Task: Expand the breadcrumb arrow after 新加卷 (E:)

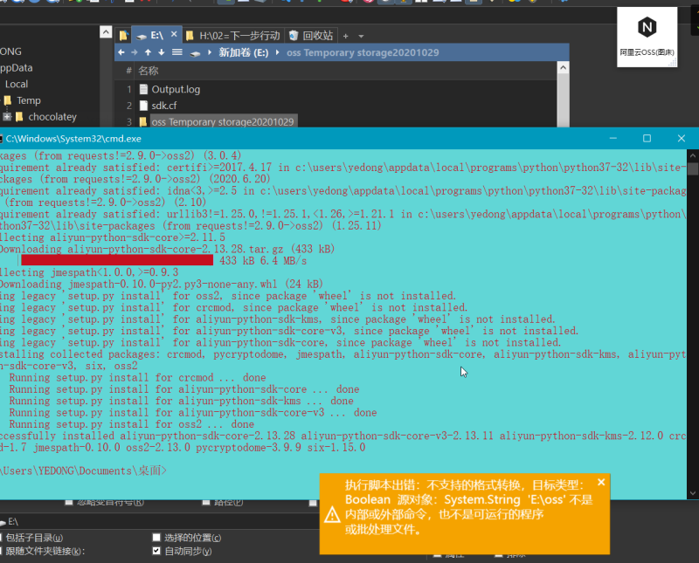Action: pyautogui.click(x=277, y=52)
